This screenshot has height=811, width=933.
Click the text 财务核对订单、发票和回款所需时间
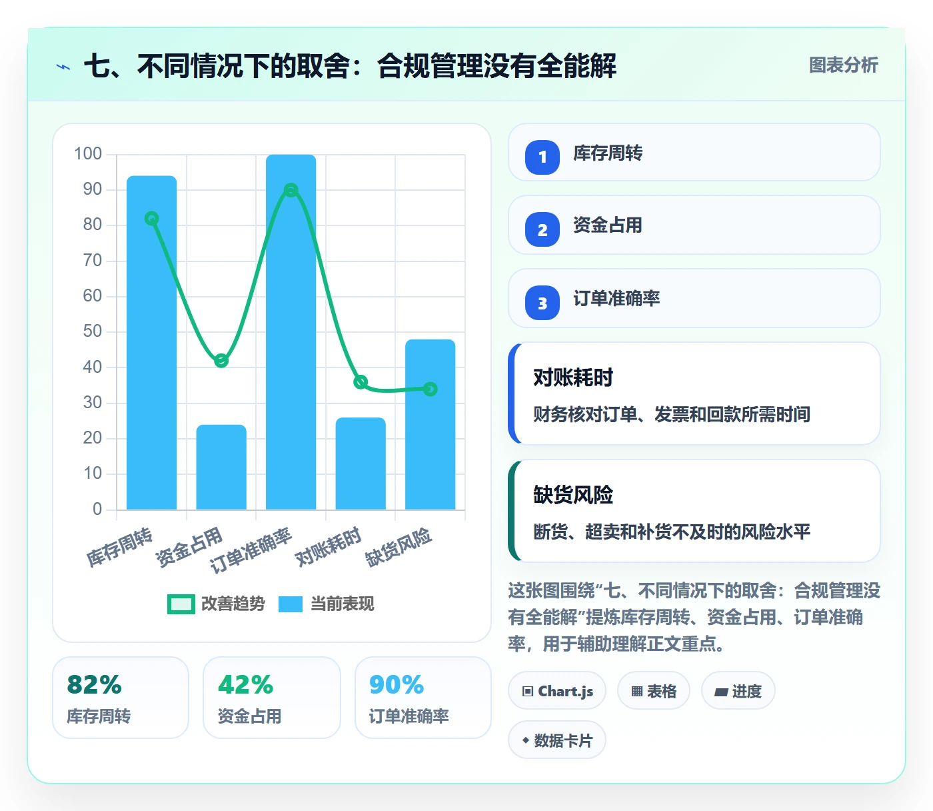coord(672,414)
